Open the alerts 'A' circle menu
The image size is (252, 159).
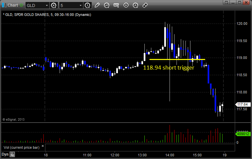(135, 5)
